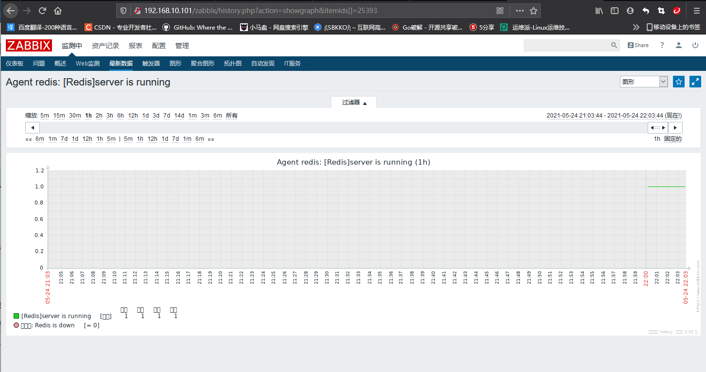The width and height of the screenshot is (706, 372).
Task: Open the browser home page icon
Action: pos(58,10)
